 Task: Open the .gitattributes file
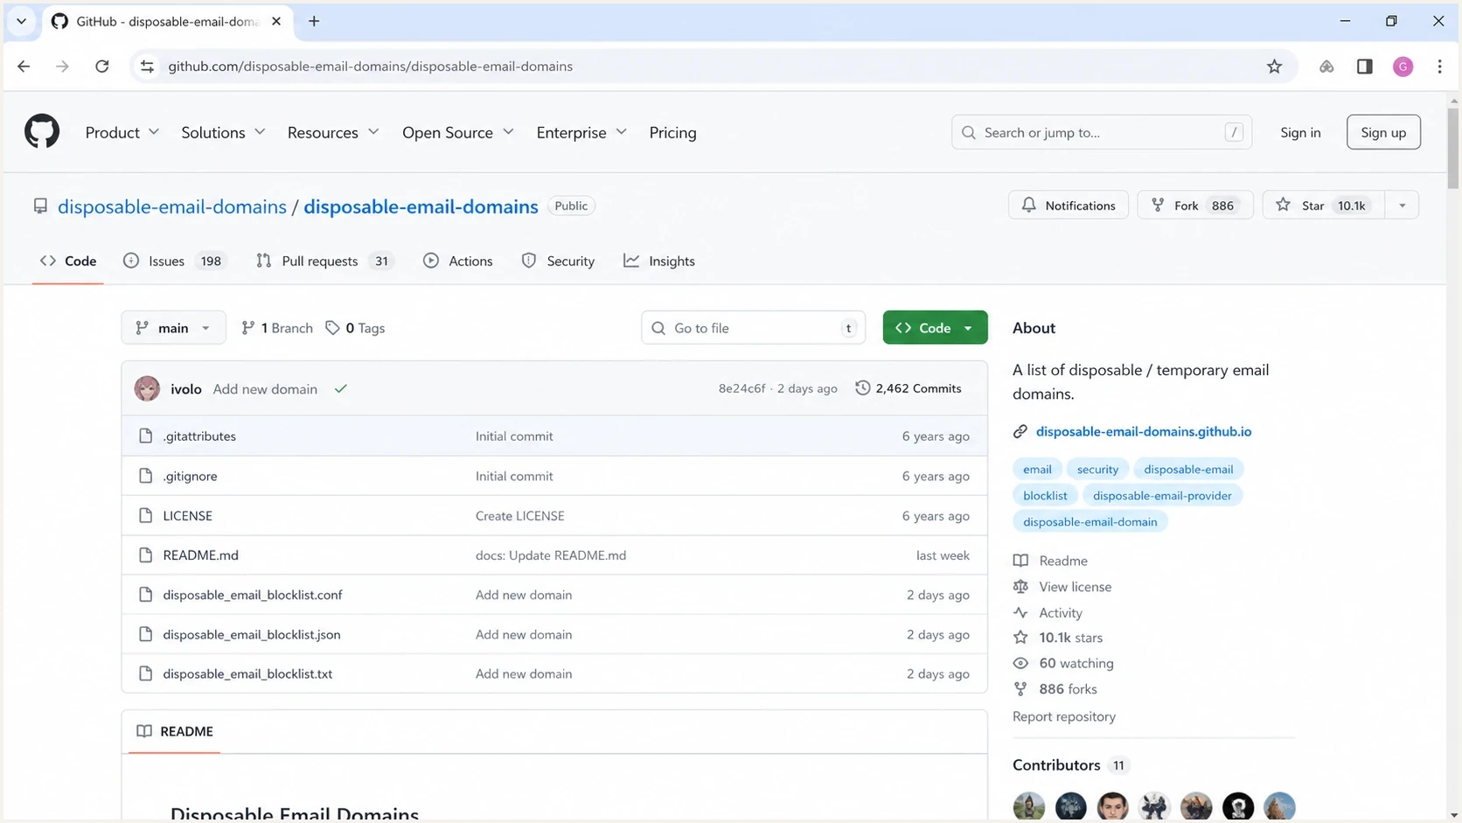(199, 436)
